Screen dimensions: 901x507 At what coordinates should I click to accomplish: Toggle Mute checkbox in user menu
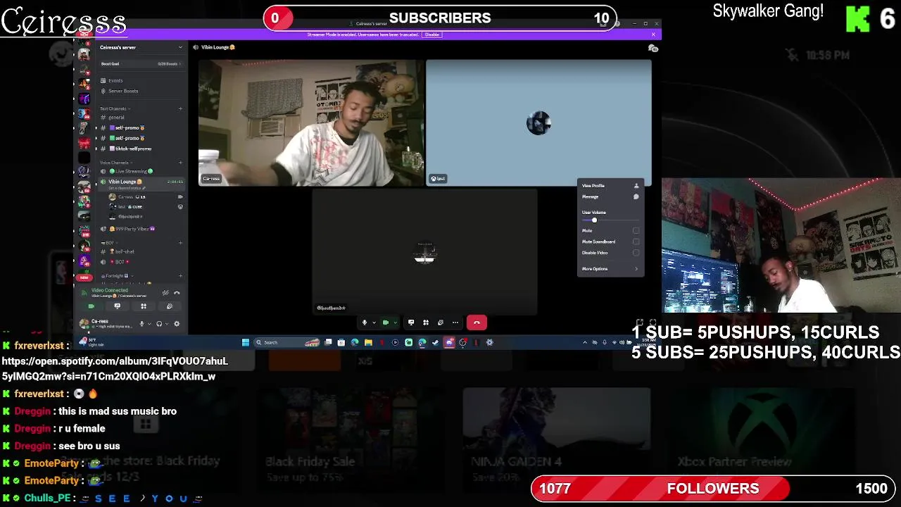pyautogui.click(x=636, y=230)
